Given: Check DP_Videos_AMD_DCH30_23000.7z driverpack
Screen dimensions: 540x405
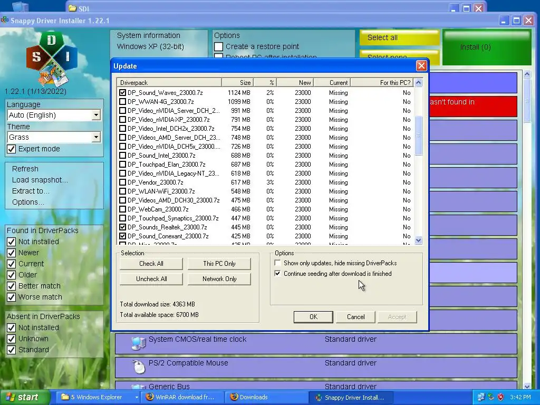Looking at the screenshot, I should [122, 200].
